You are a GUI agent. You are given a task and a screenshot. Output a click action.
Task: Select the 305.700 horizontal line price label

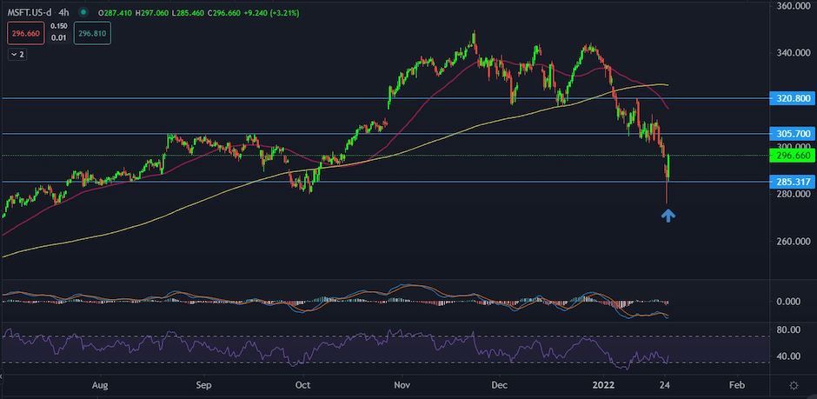790,134
